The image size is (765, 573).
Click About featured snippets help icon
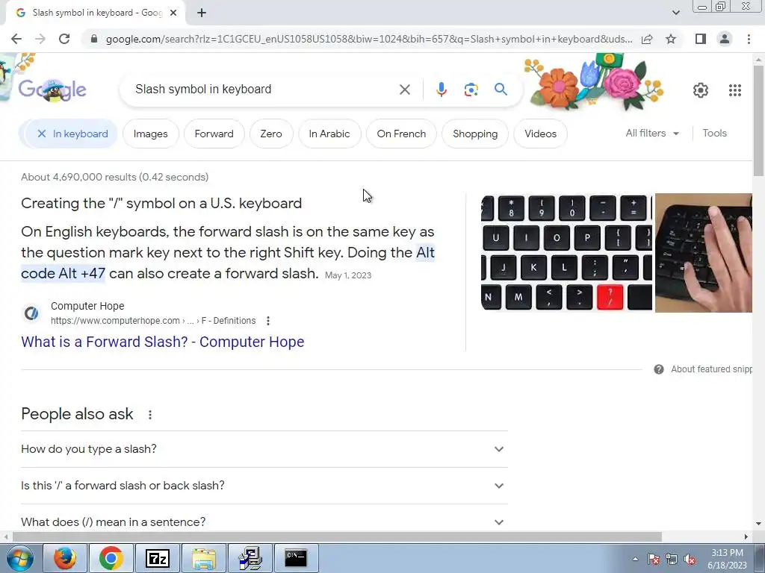tap(659, 369)
